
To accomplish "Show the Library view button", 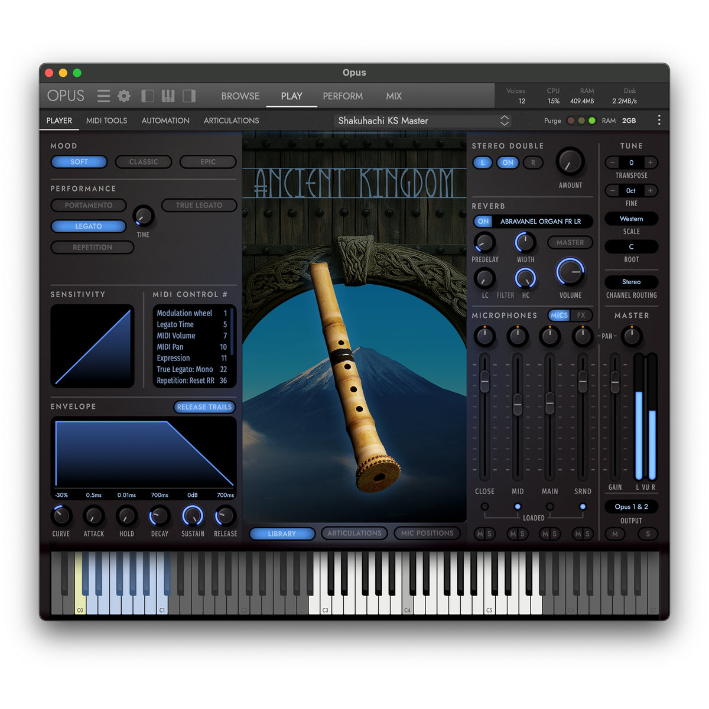I will point(282,534).
